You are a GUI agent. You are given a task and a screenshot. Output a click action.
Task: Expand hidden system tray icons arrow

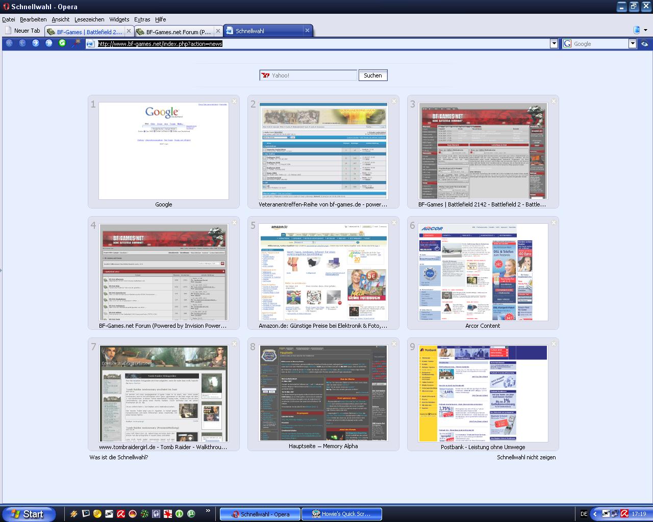point(595,514)
